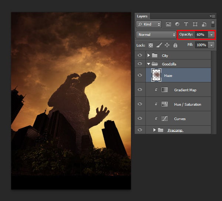Open the Normal blend mode dropdown
This screenshot has height=201, width=222.
tap(156, 35)
